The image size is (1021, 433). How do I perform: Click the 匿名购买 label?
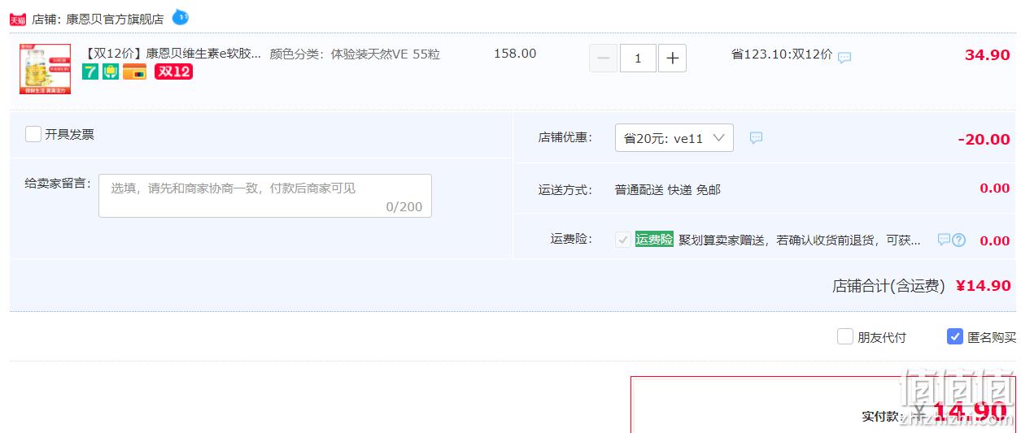(992, 337)
